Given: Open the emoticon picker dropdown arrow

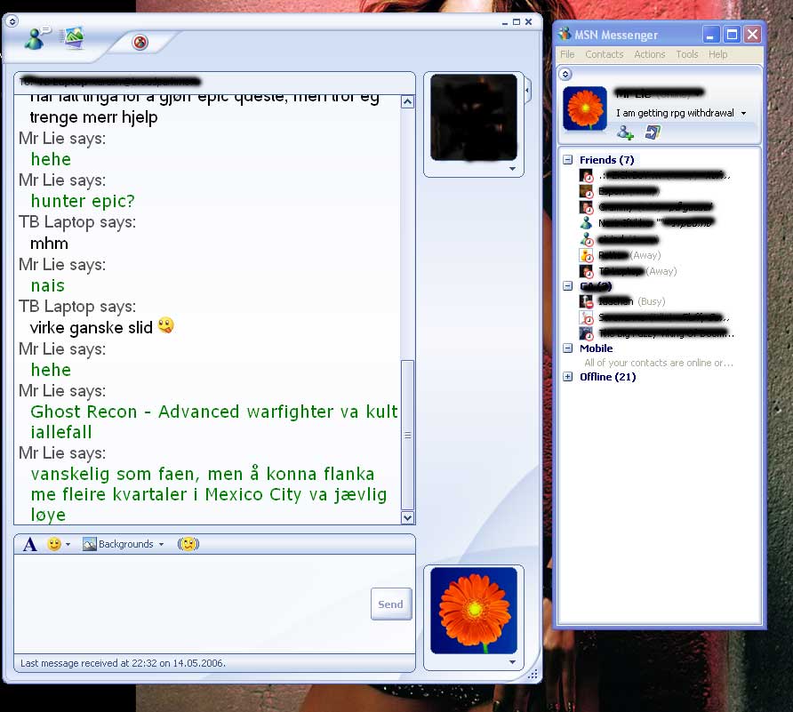Looking at the screenshot, I should (68, 545).
